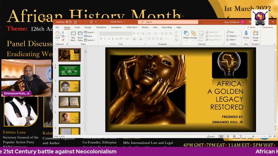Toggle Text Shadow formatting

113,39
